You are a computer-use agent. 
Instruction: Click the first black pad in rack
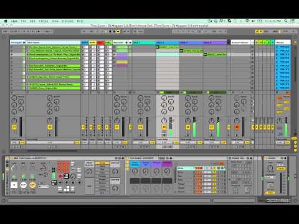click(x=135, y=180)
